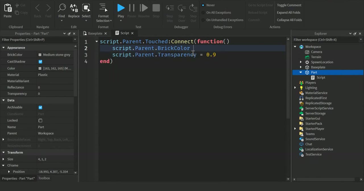
Task: Select On Unhandled Exceptions option
Action: point(203,20)
